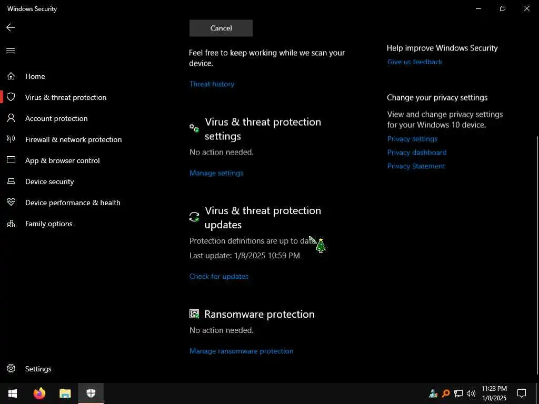Click the vertical scrollbar on the right
The image size is (539, 404).
537,255
